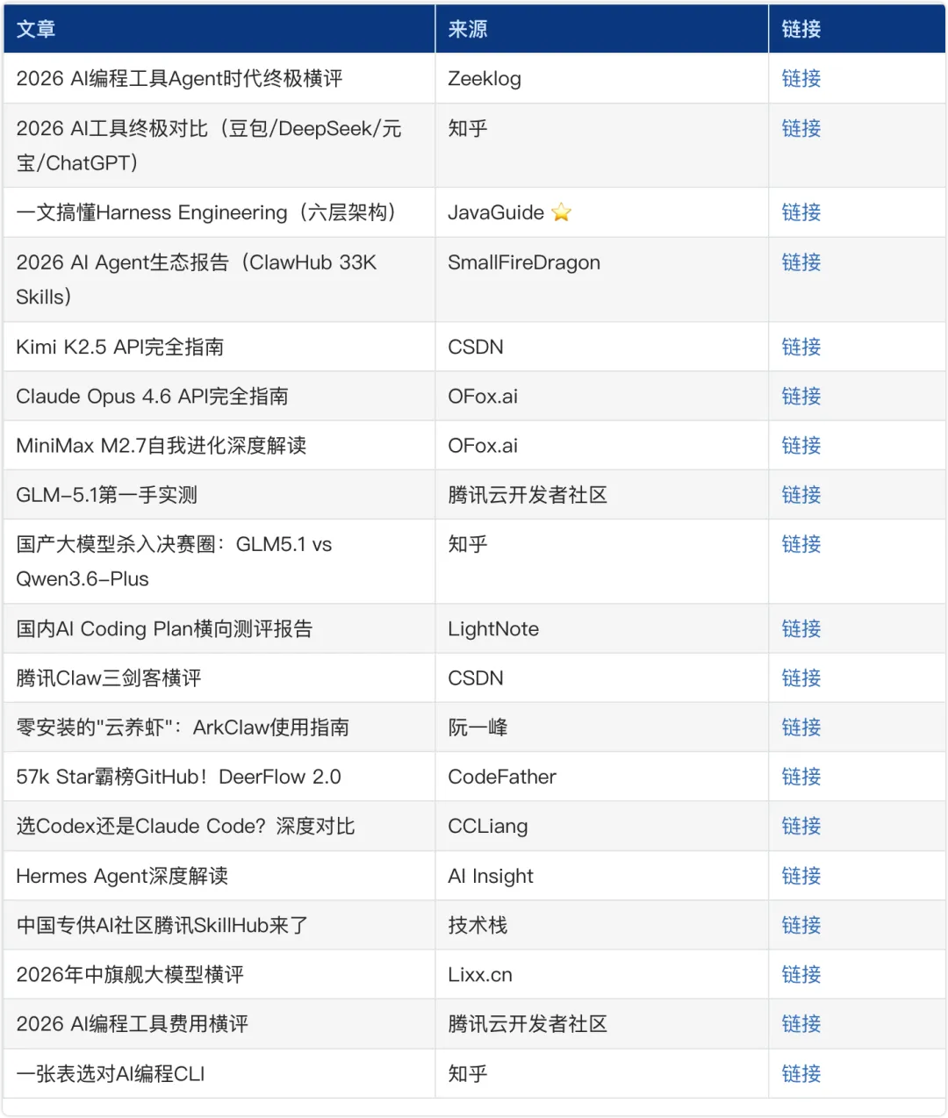Click CSDN source in Kimi K2.5 row
Image resolution: width=948 pixels, height=1118 pixels.
tap(476, 348)
